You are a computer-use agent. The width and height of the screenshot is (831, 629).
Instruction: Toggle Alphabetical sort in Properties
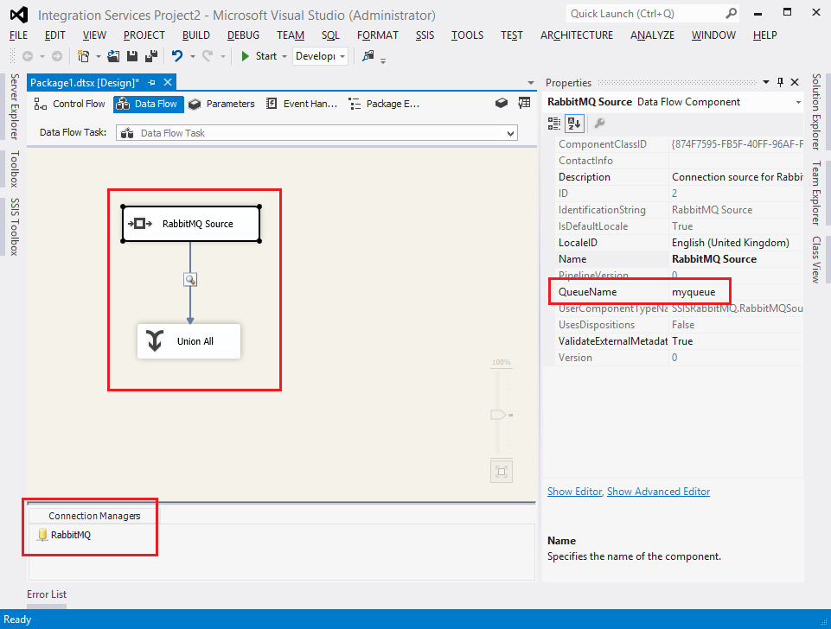point(573,124)
